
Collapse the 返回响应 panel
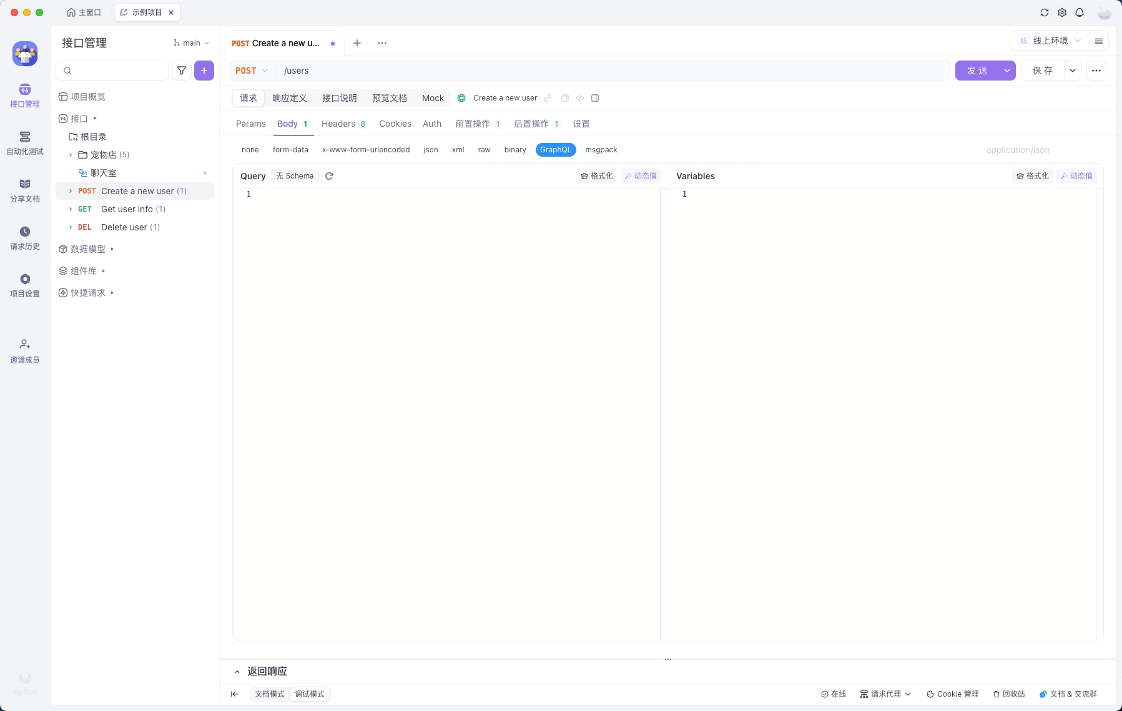tap(237, 672)
